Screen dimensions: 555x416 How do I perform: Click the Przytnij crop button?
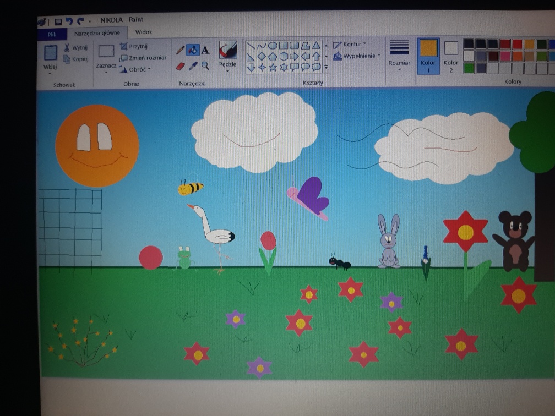click(x=134, y=46)
